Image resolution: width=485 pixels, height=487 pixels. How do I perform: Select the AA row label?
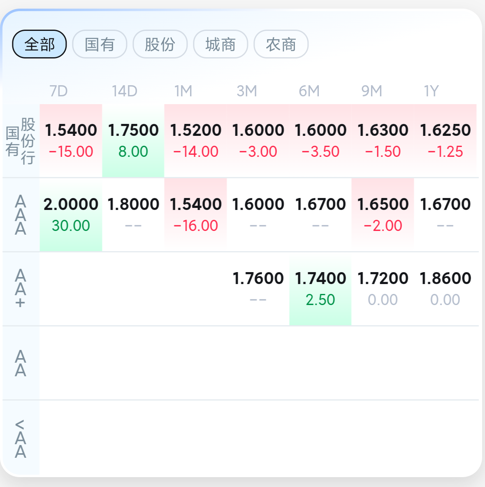point(21,363)
